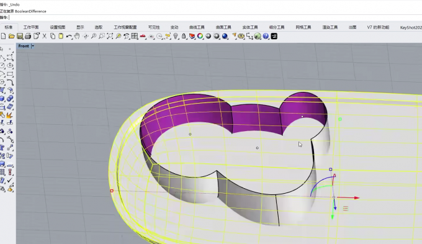Select the Polyline tool in left toolbar

(2, 58)
